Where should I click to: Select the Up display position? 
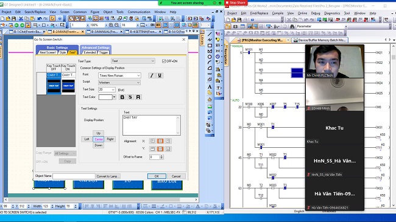[99, 133]
